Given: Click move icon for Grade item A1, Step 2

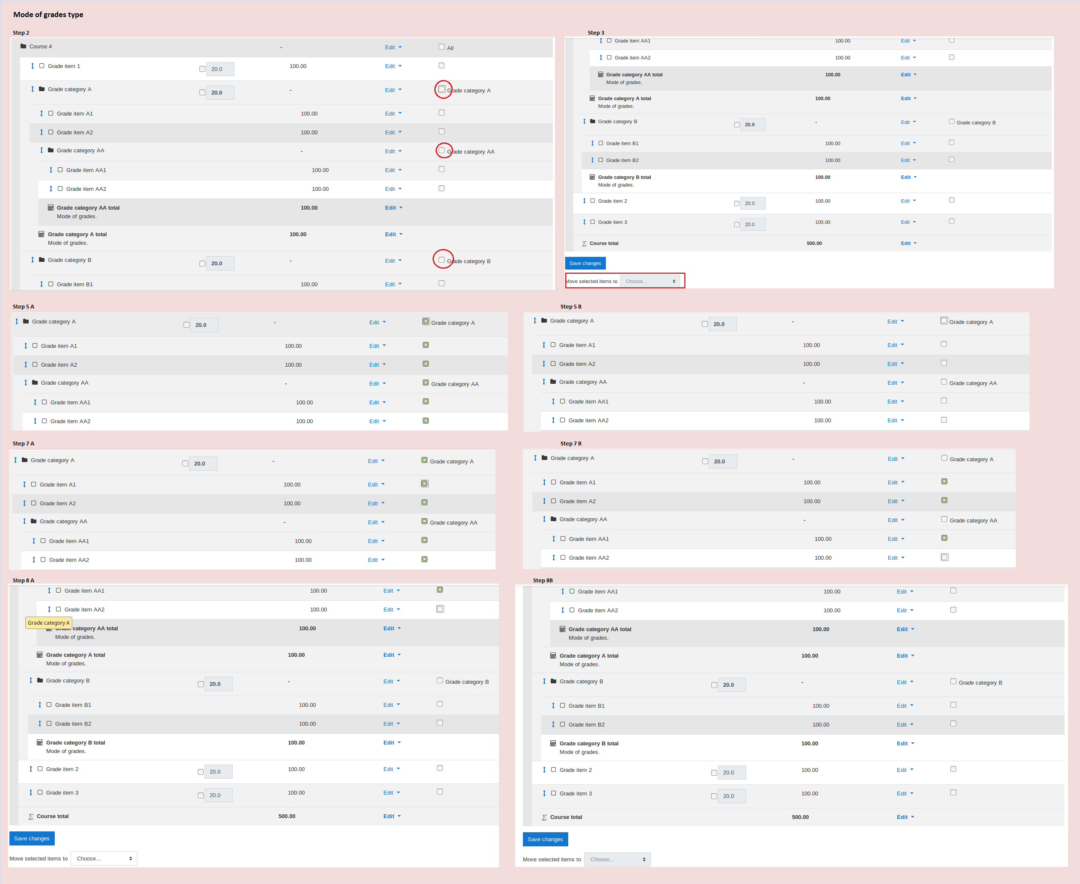Looking at the screenshot, I should coord(42,113).
